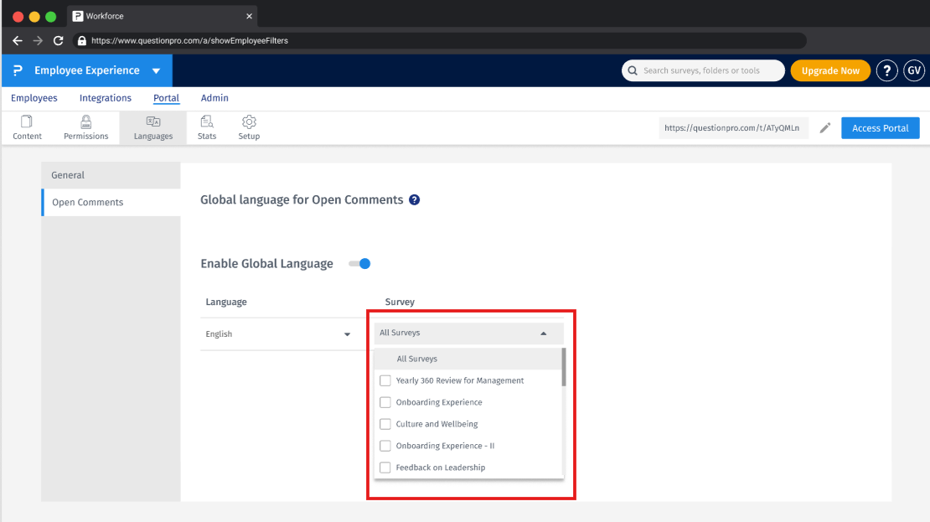This screenshot has height=522, width=930.
Task: Check Feedback on Leadership survey
Action: 385,468
